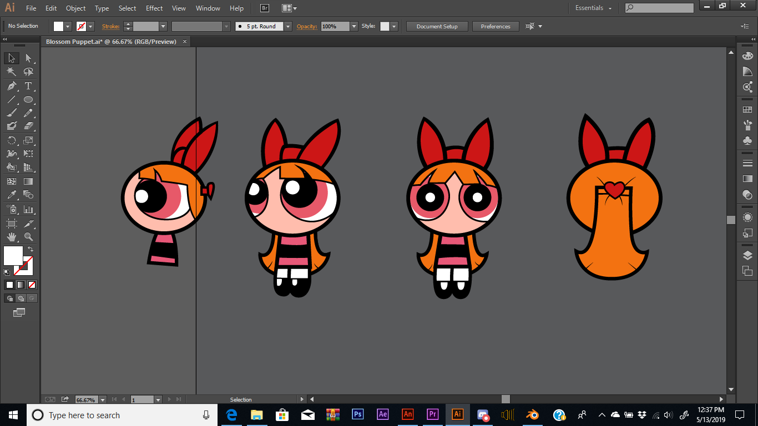Image resolution: width=758 pixels, height=426 pixels.
Task: Select the Paintbrush tool
Action: point(12,113)
